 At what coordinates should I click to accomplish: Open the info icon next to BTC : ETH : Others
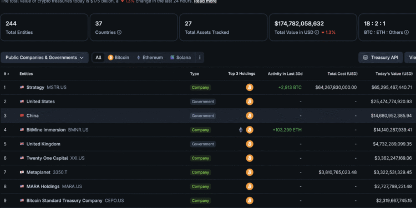tap(406, 32)
